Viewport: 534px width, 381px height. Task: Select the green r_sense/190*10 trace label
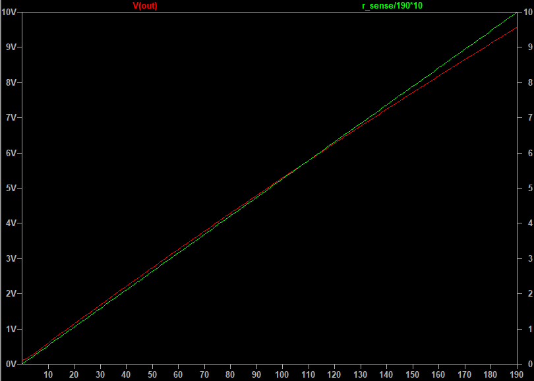[x=392, y=6]
